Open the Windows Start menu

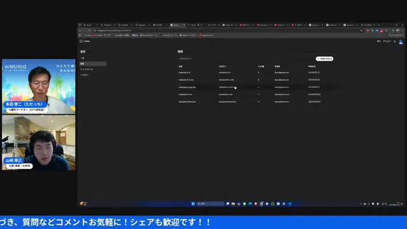(193, 204)
